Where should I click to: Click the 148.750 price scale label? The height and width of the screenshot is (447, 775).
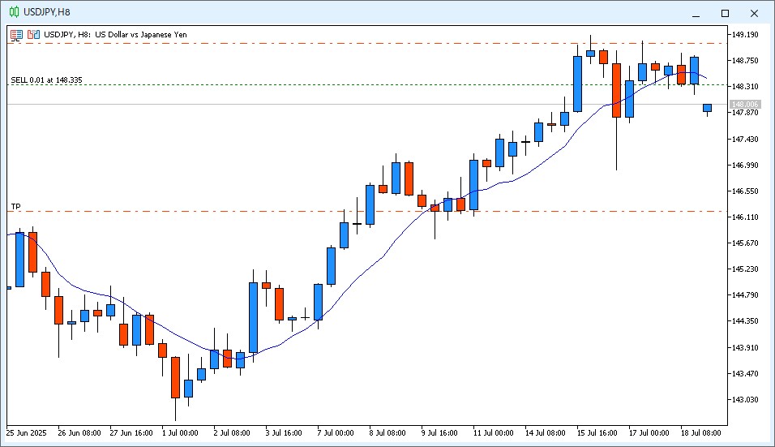pos(745,61)
